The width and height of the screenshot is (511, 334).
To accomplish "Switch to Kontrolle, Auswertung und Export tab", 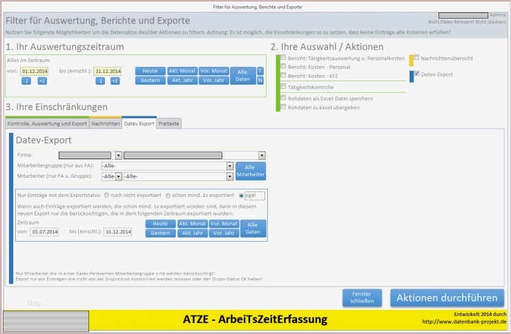I will coord(47,123).
